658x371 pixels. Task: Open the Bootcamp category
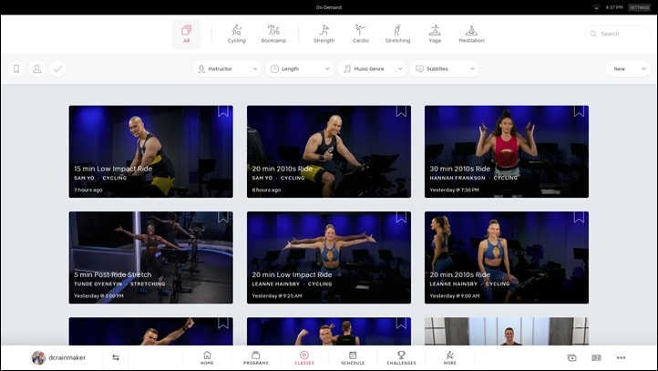(273, 34)
